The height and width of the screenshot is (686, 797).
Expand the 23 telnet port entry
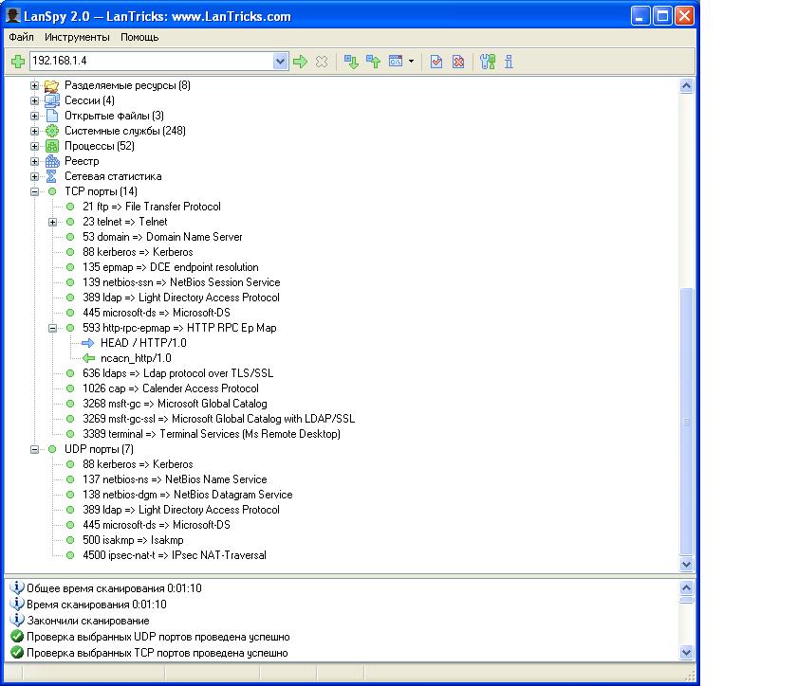tap(52, 222)
